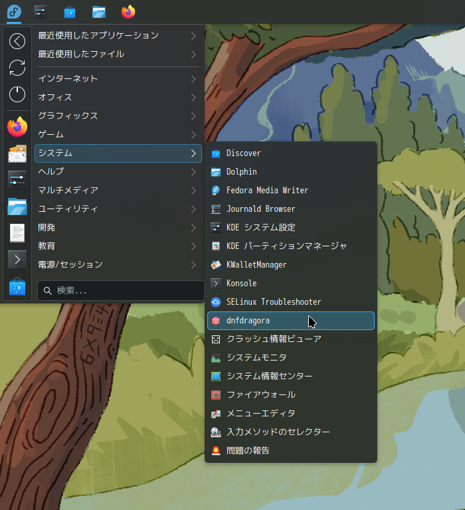Screen dimensions: 465x510
Task: Expand the マルチメディア category arrow
Action: pos(193,190)
